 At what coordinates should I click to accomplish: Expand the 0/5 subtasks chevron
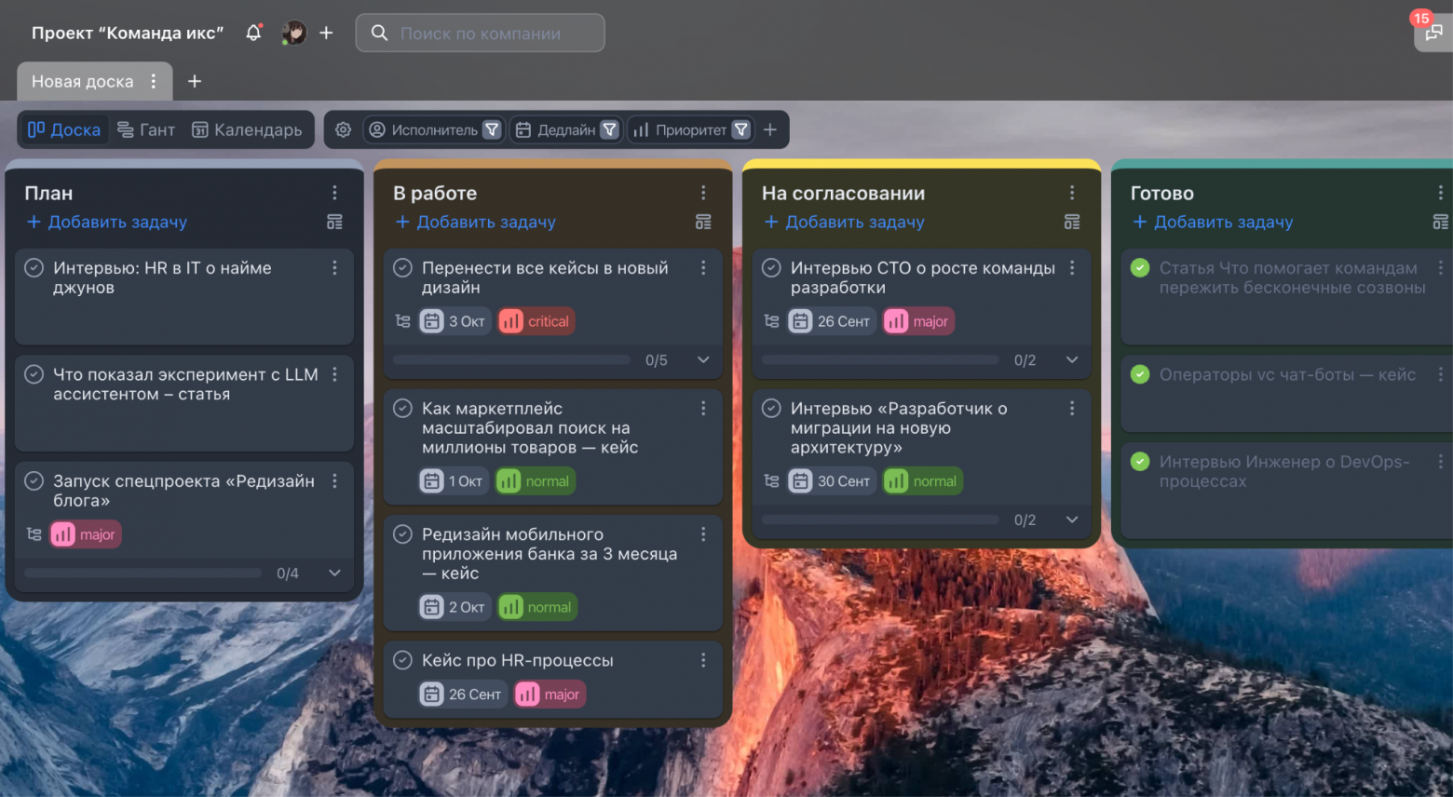coord(703,359)
